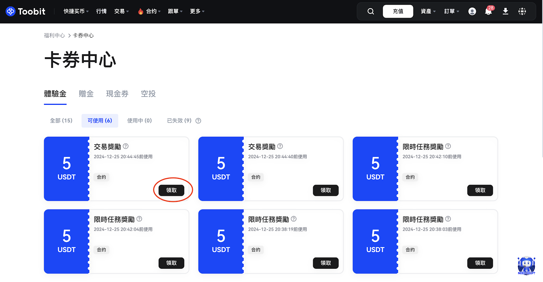This screenshot has width=543, height=282.
Task: Claim 限時任務獎勵 expiring 20:38:03 with 領取
Action: [480, 263]
